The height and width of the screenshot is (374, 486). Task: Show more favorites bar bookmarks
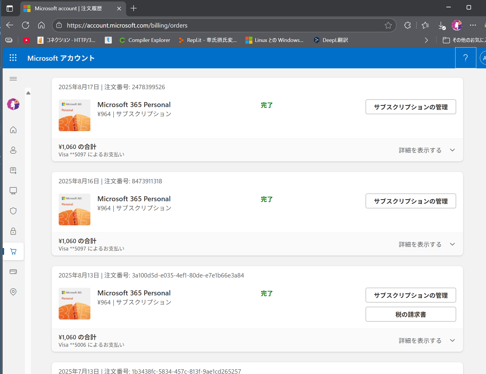tap(426, 40)
